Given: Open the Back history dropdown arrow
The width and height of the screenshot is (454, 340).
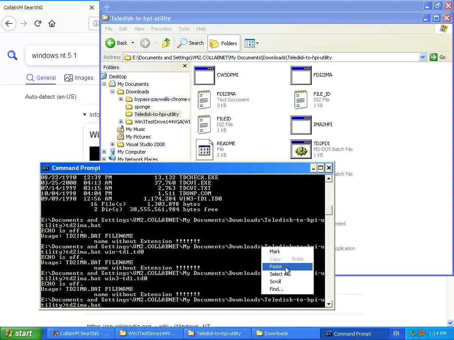Looking at the screenshot, I should [x=133, y=43].
